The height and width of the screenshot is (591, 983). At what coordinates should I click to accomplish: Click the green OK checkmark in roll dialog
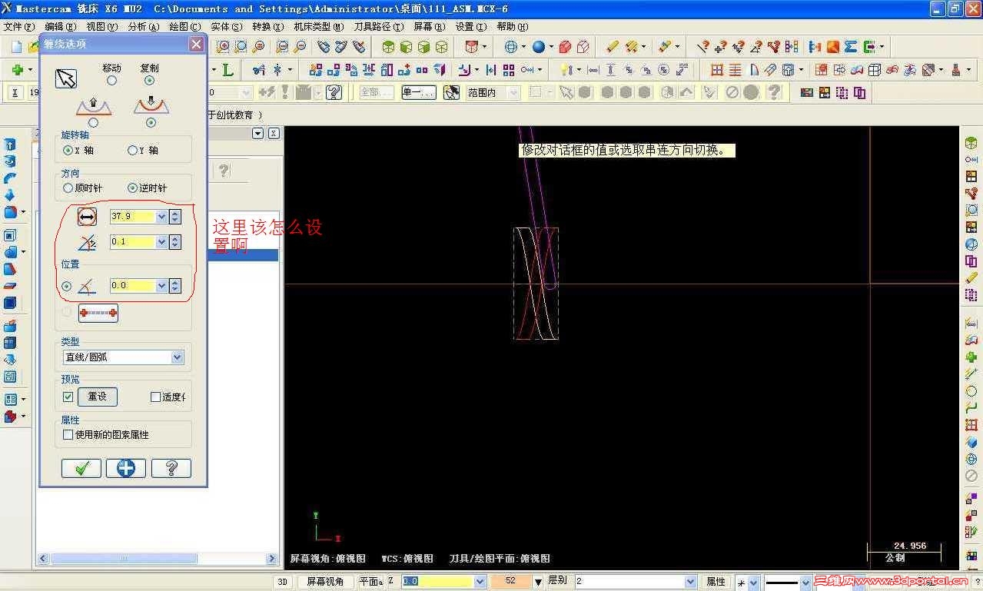pos(81,468)
